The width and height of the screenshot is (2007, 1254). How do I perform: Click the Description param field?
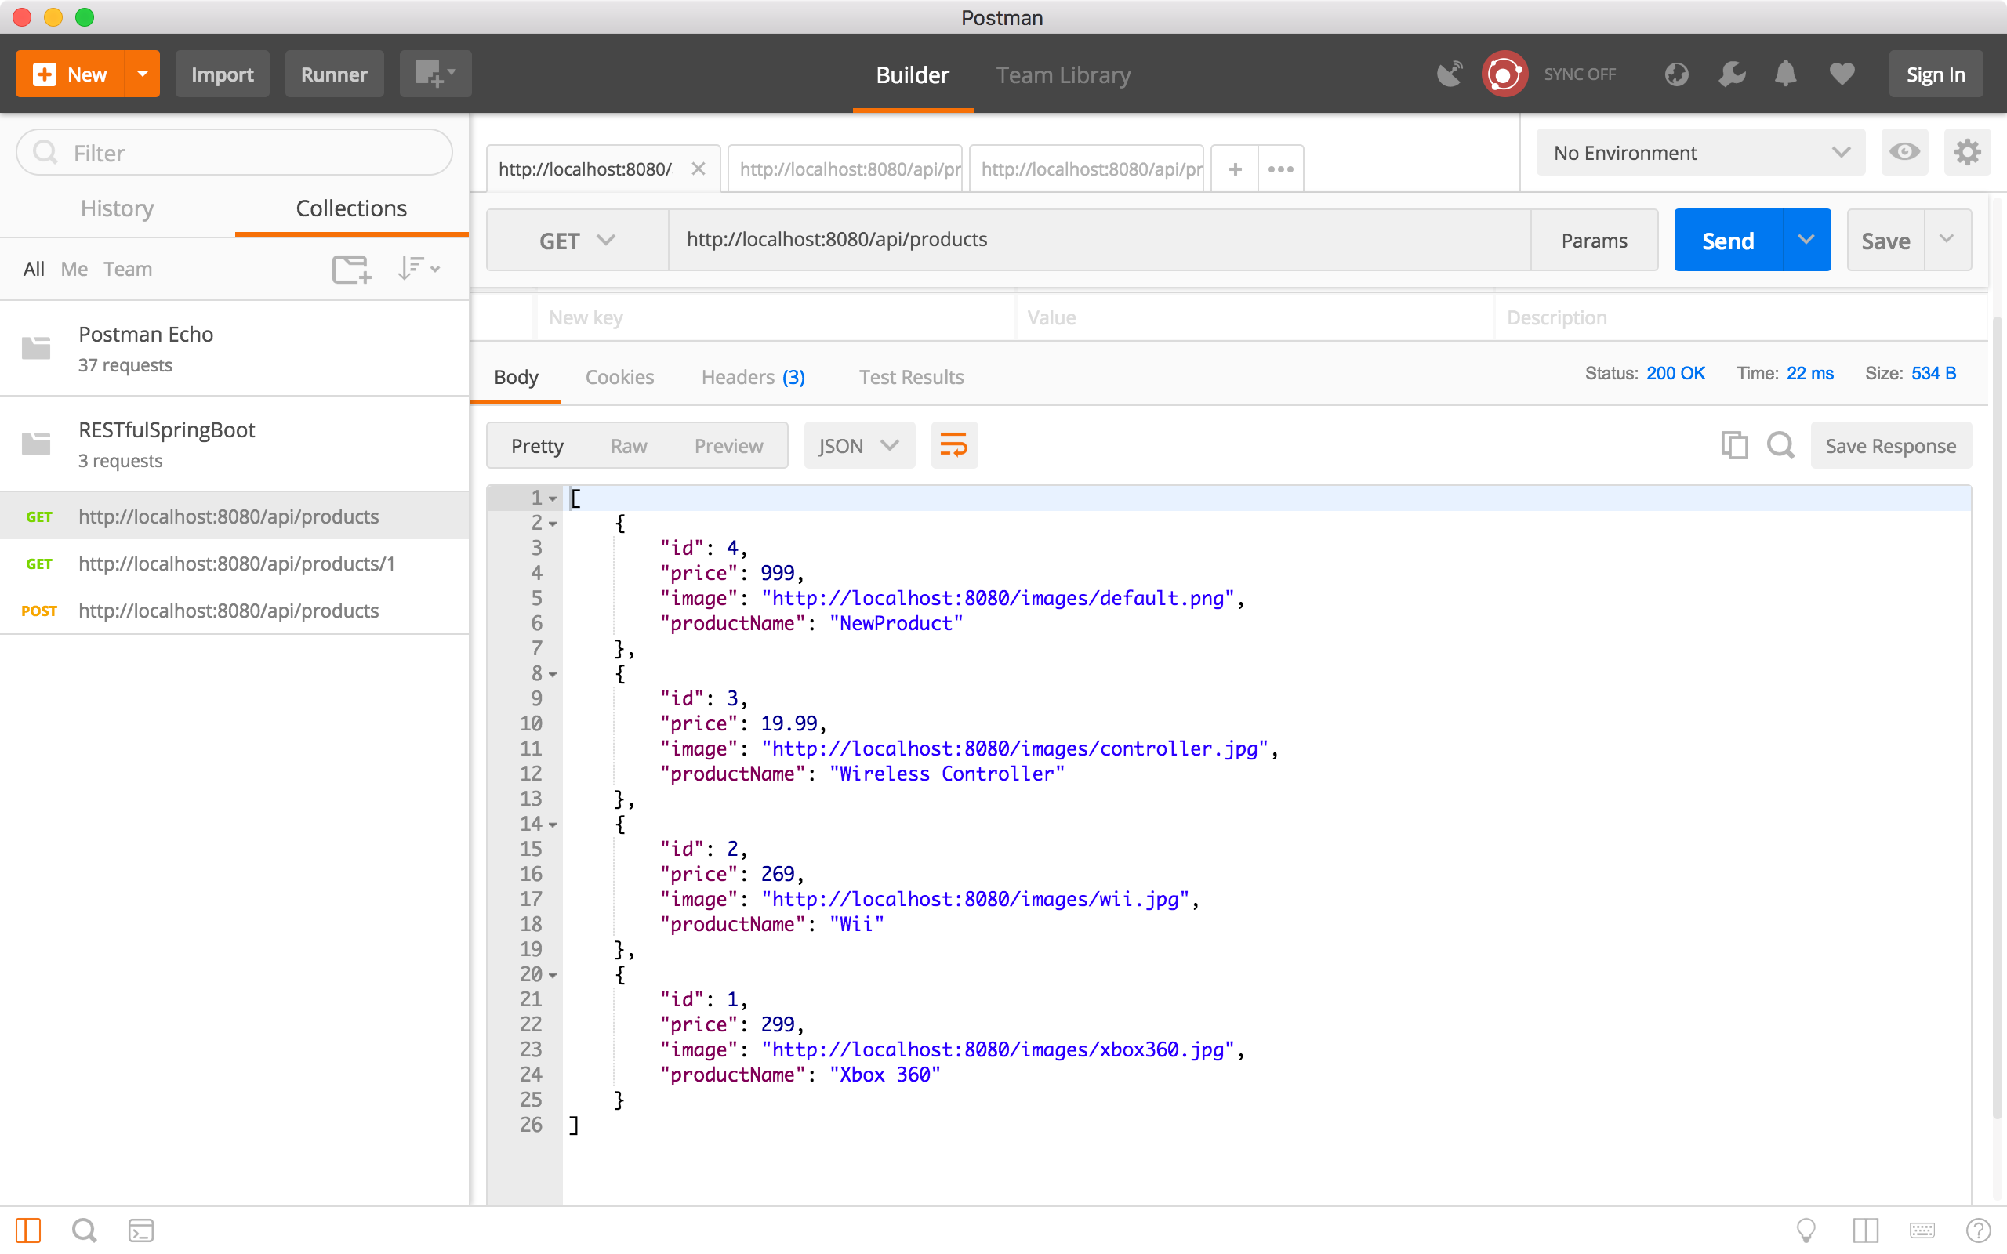pyautogui.click(x=1740, y=317)
